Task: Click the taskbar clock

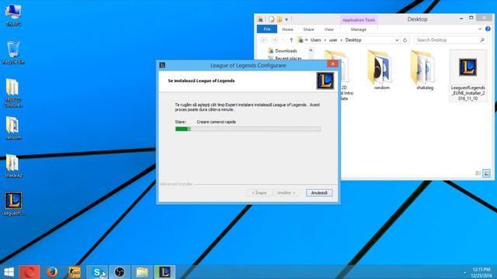Action: [481, 272]
